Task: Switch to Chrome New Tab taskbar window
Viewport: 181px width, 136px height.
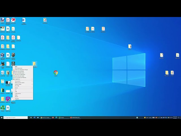Action: (45, 118)
